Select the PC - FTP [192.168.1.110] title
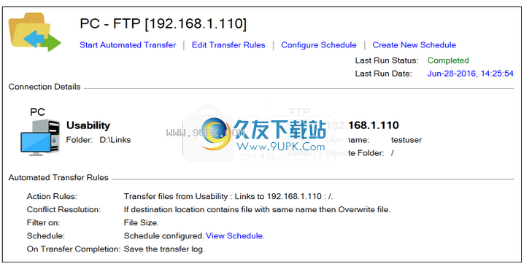Screen dimensions: 532x269 (x=163, y=24)
